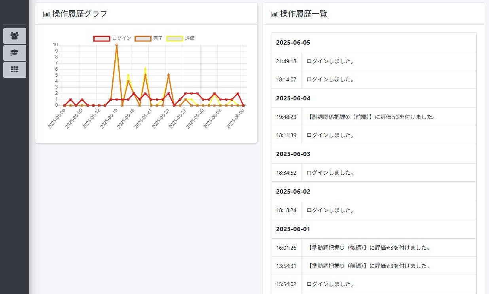Image resolution: width=489 pixels, height=294 pixels.
Task: Click the graduation cap sidebar icon
Action: [x=15, y=53]
